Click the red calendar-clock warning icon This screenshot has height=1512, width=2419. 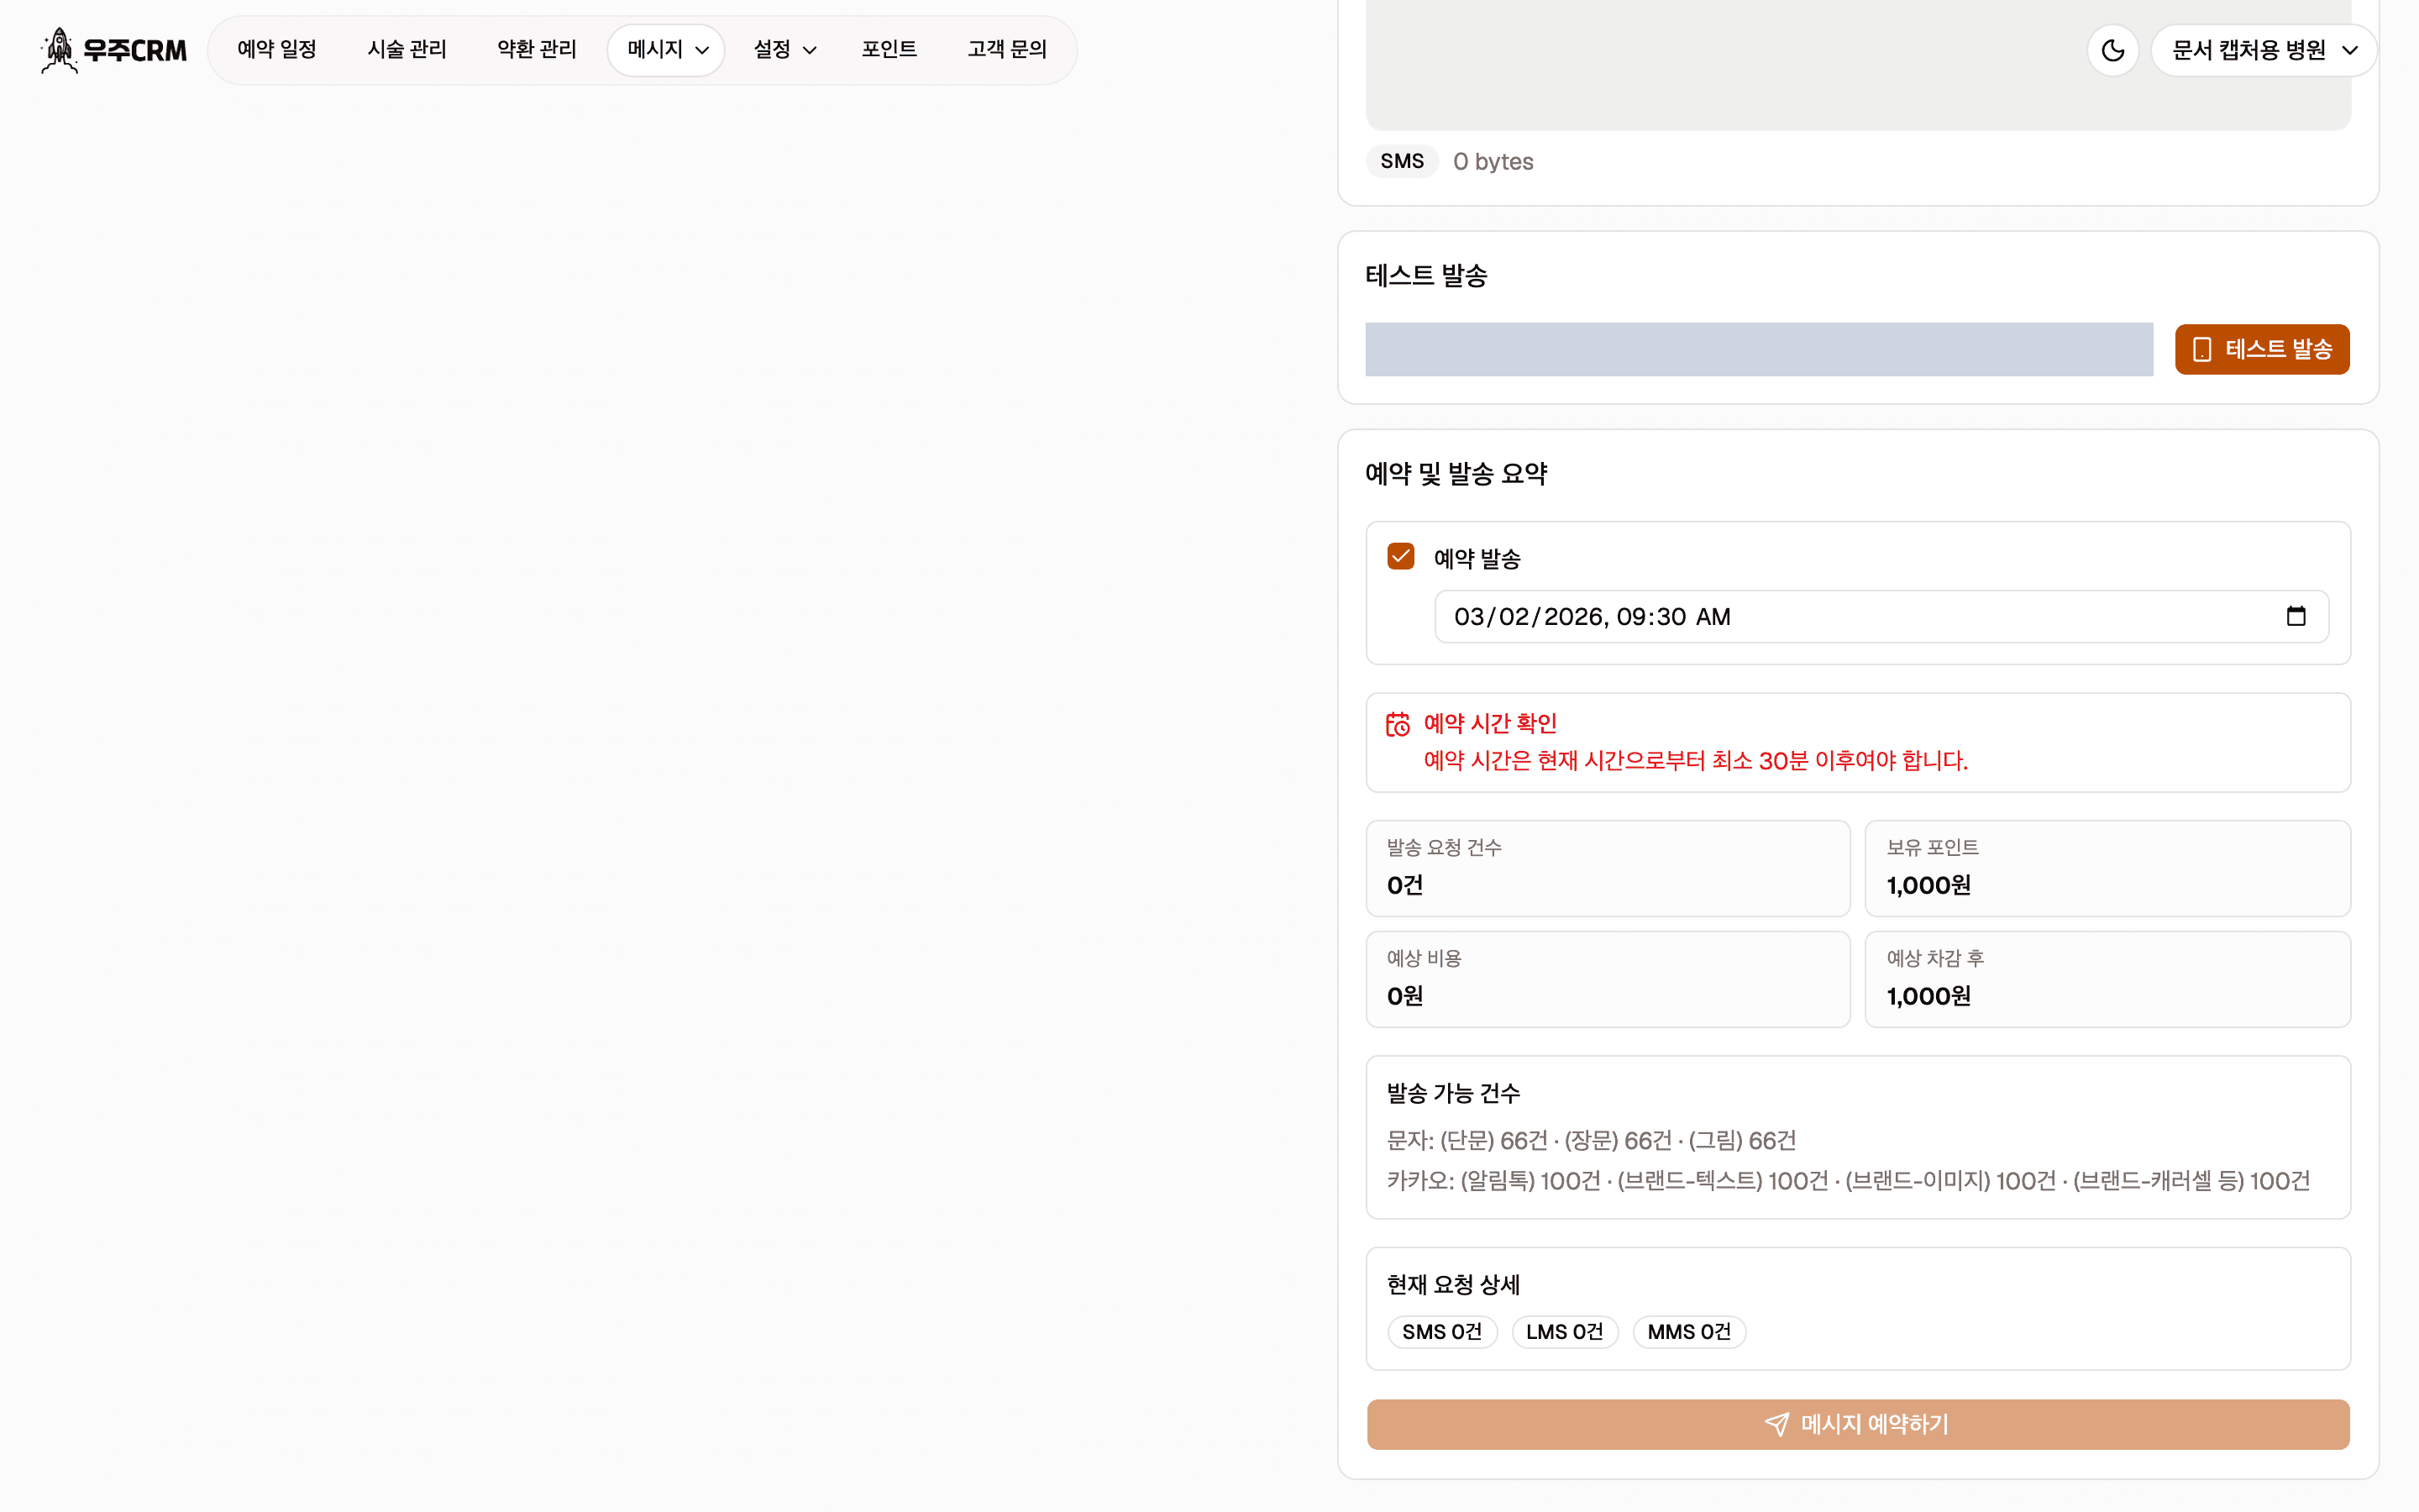point(1398,724)
